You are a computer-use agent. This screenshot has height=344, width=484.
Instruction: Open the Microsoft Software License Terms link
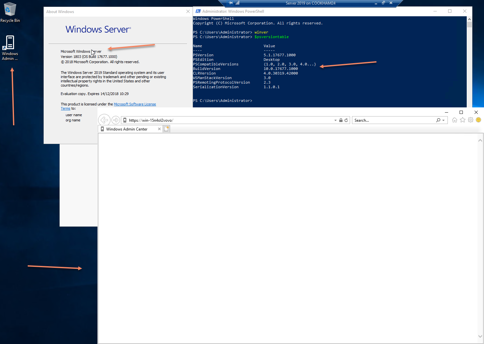[x=135, y=104]
